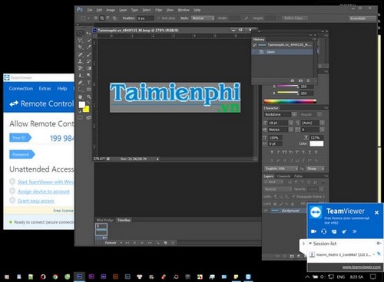Click Start TeamViewer with Windows link
This screenshot has width=384, height=282.
coord(45,182)
